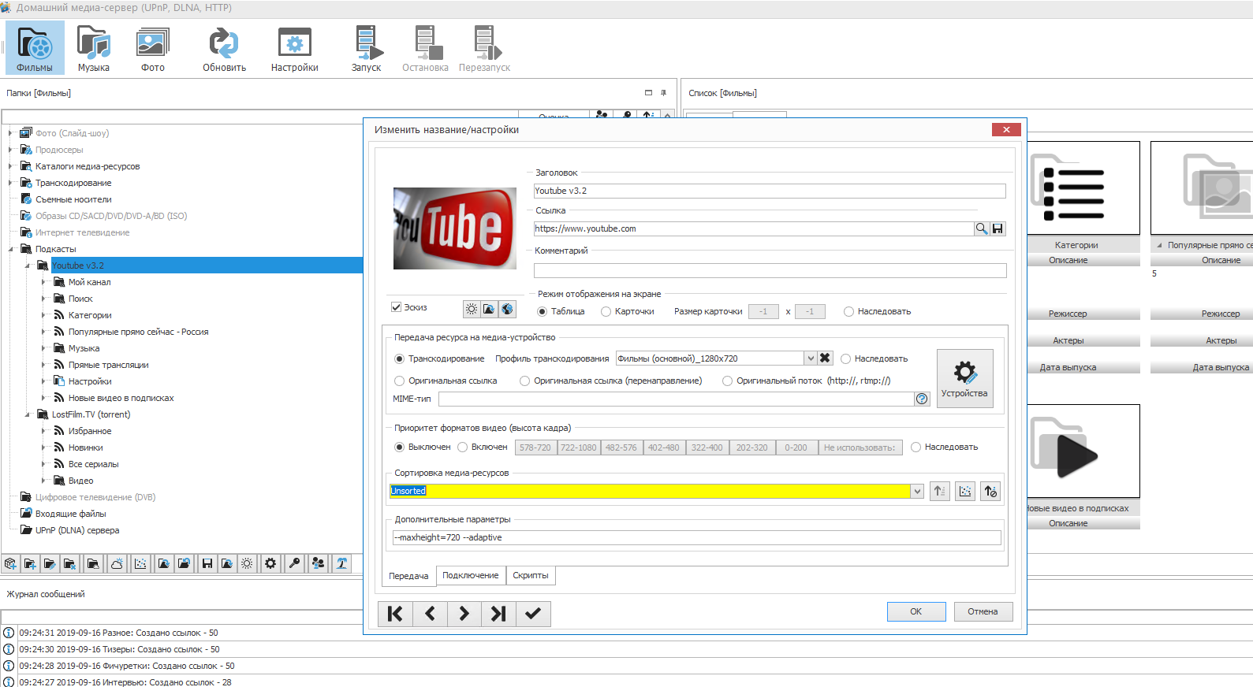
Task: Start the server with Запуск icon
Action: click(366, 48)
